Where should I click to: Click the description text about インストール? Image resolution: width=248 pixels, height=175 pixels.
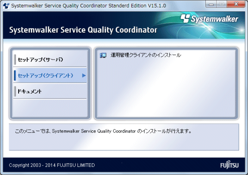pos(103,131)
